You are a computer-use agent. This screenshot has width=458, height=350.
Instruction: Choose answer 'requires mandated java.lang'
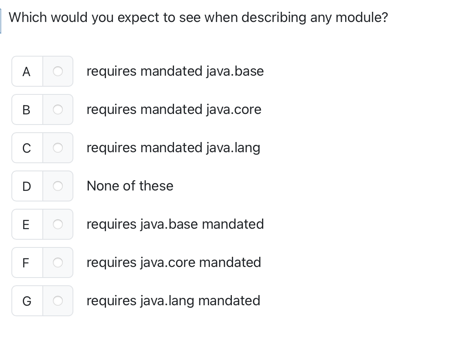click(173, 148)
